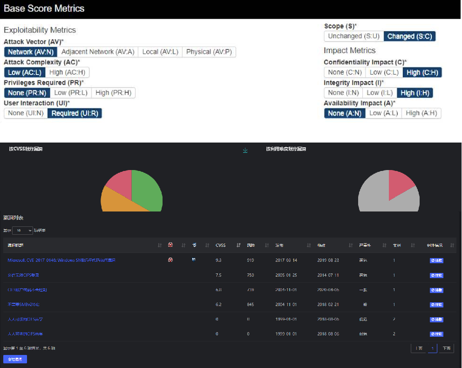
Task: Click the malware icon in the CVE-2017-0146 row
Action: tap(170, 260)
